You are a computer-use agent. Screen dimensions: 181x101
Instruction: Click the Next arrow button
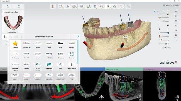pyautogui.click(x=19, y=6)
